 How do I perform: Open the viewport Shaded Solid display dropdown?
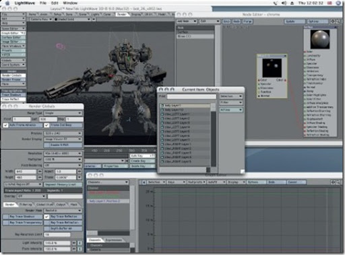72,20
